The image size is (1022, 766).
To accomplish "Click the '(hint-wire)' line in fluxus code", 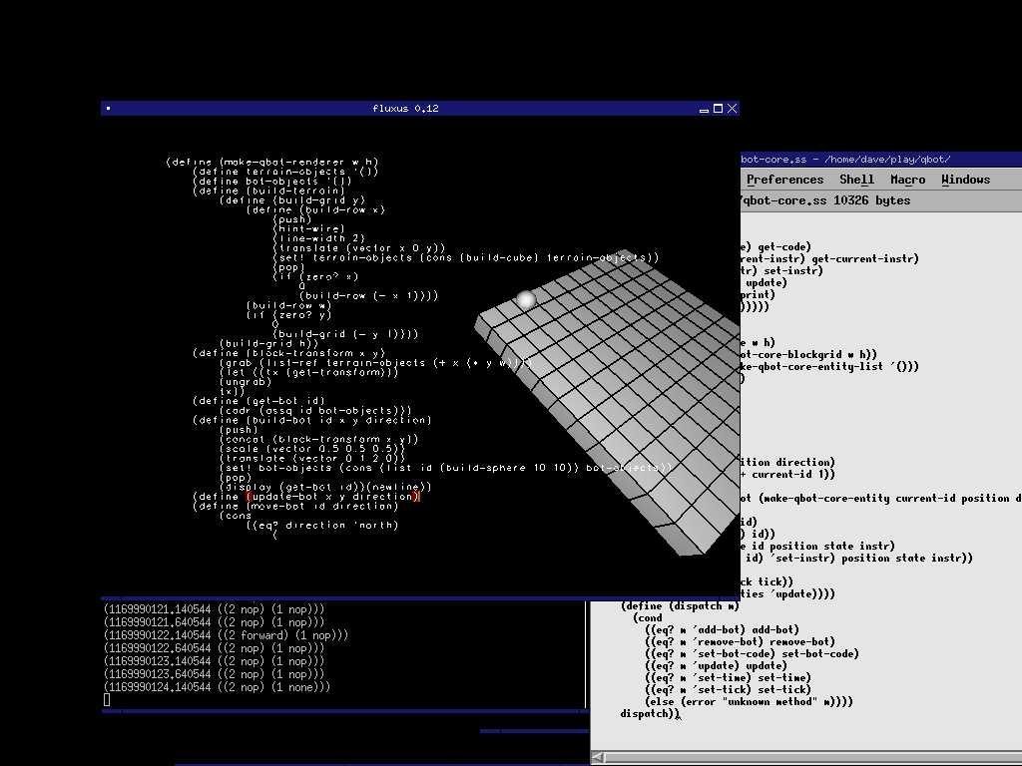I will [x=309, y=228].
